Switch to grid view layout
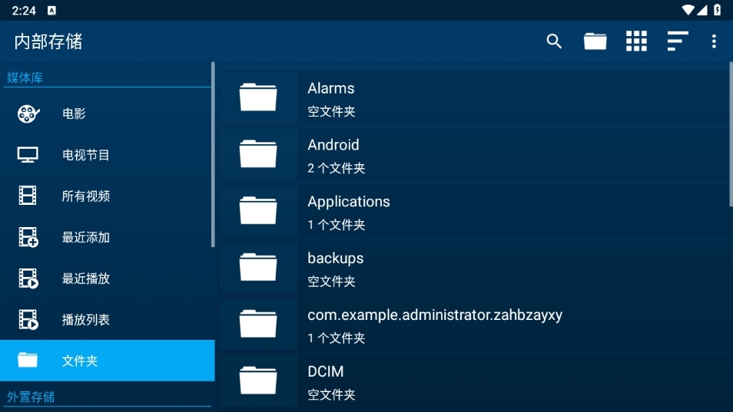Screen dimensions: 733x412 (636, 41)
